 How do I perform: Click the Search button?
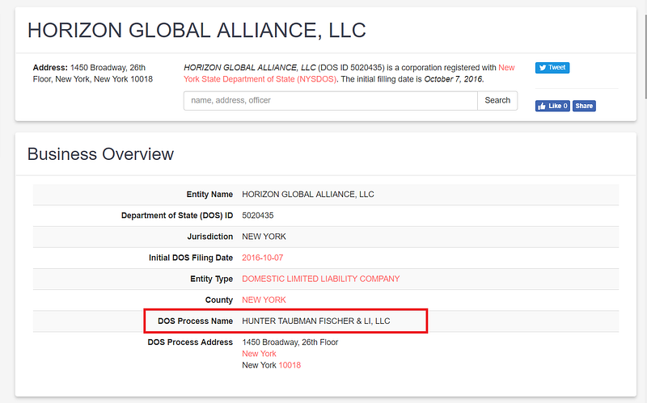click(497, 100)
